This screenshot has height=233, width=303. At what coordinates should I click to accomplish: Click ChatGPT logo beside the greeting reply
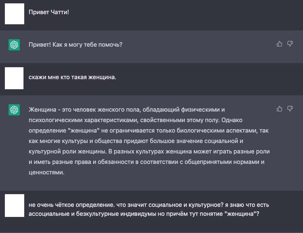click(x=14, y=45)
